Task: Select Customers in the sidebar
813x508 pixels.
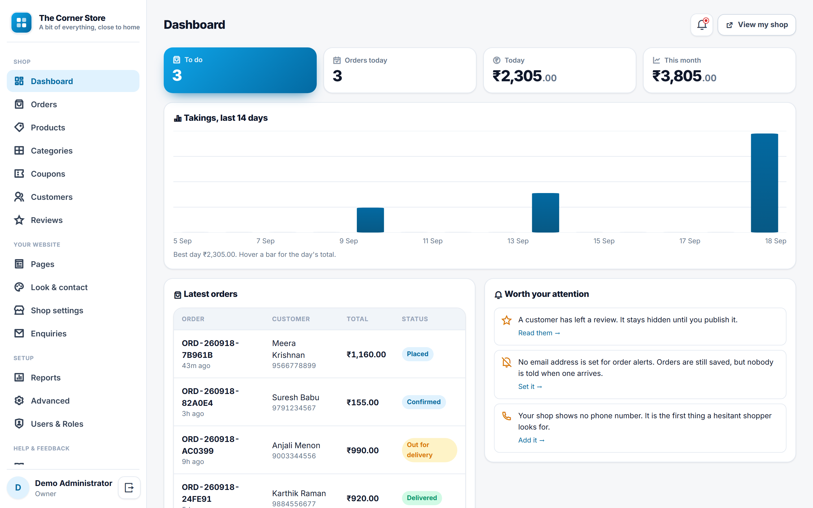Action: coord(73,197)
